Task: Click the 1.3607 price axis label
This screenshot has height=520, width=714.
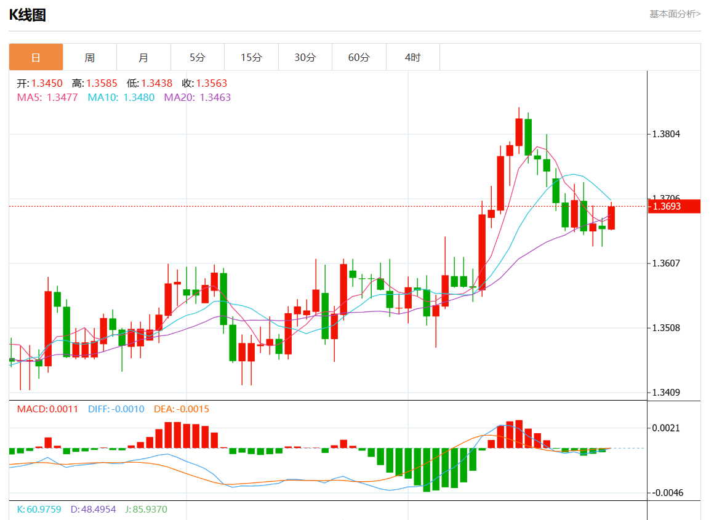Action: click(666, 263)
